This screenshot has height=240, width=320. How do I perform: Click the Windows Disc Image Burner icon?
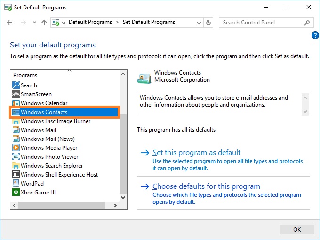pos(16,121)
